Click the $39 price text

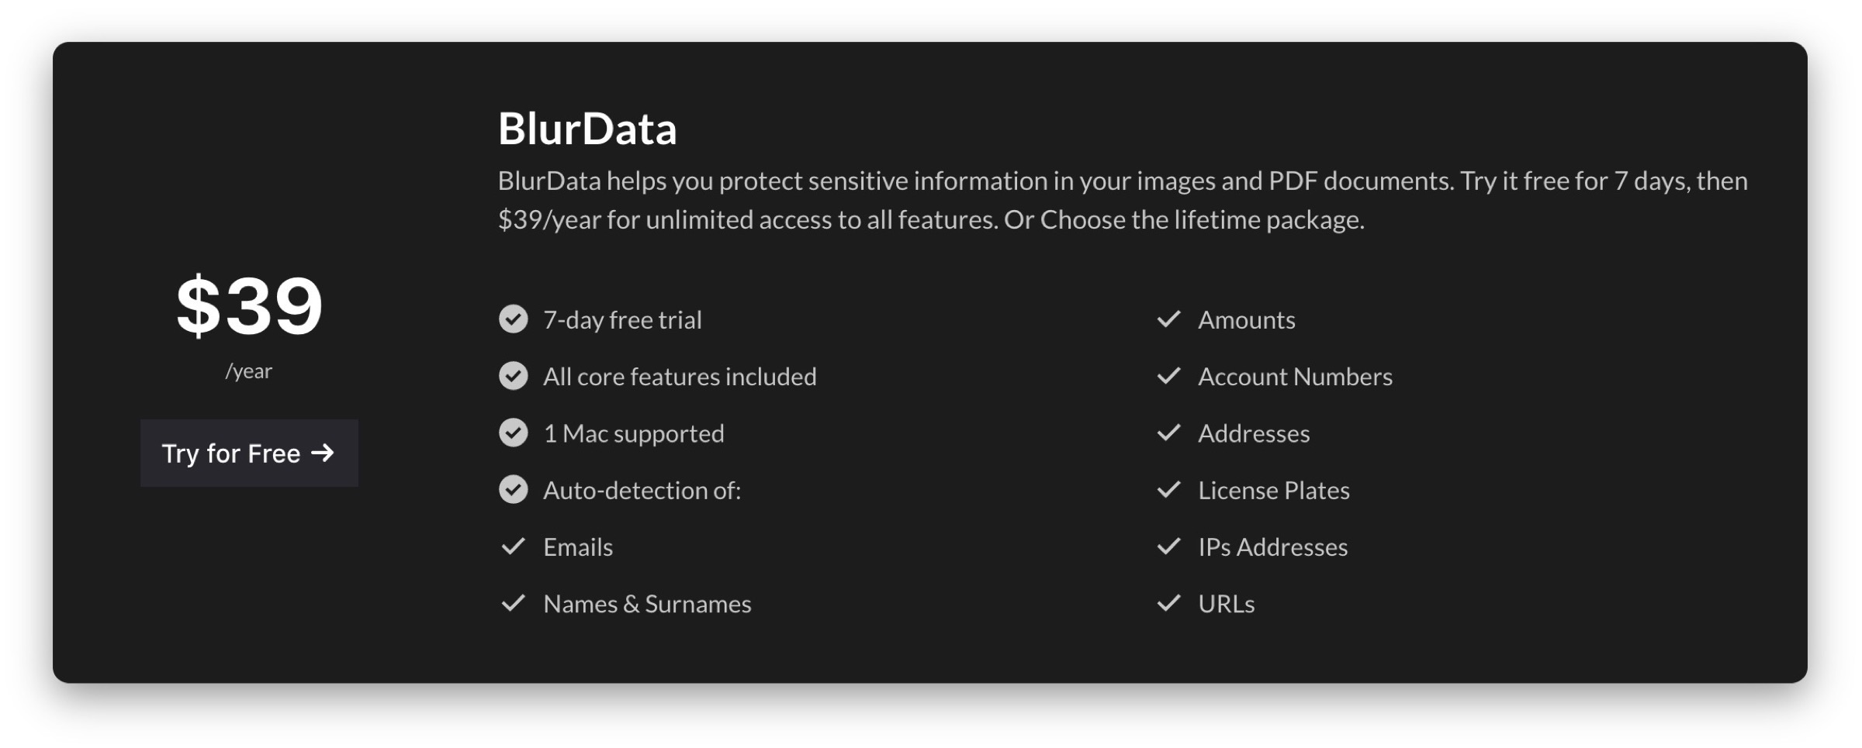click(x=248, y=307)
